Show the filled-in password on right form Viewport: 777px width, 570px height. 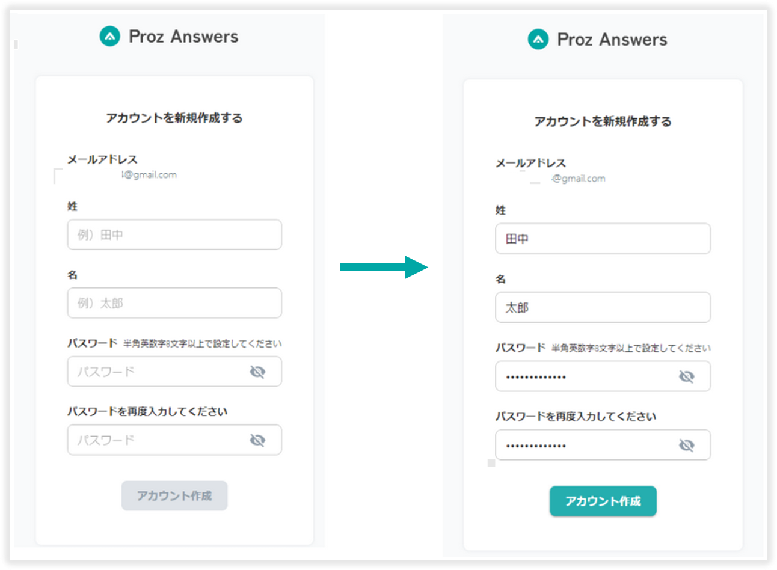pos(686,376)
